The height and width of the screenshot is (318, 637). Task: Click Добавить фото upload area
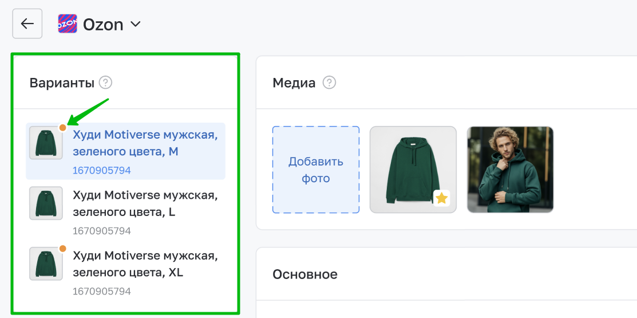tap(316, 170)
